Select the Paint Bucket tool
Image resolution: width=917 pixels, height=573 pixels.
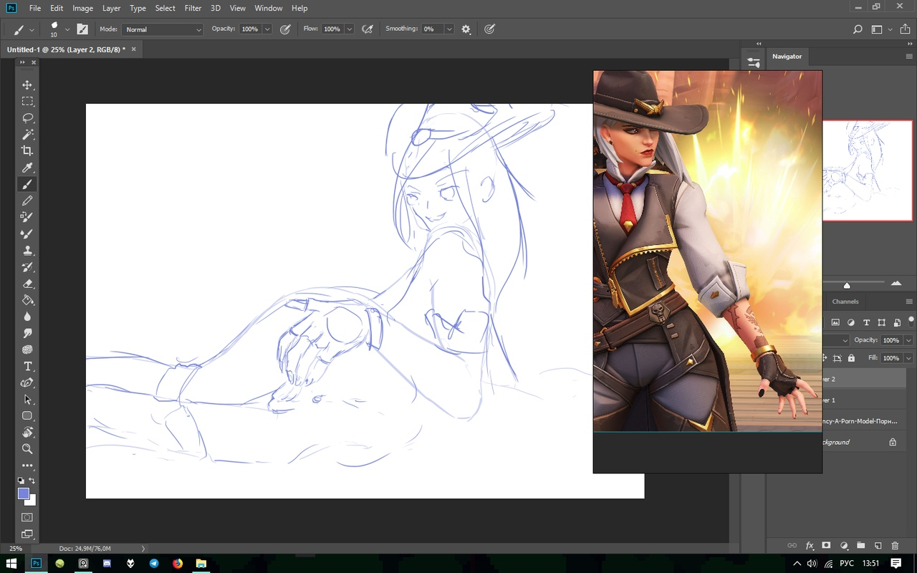coord(27,300)
